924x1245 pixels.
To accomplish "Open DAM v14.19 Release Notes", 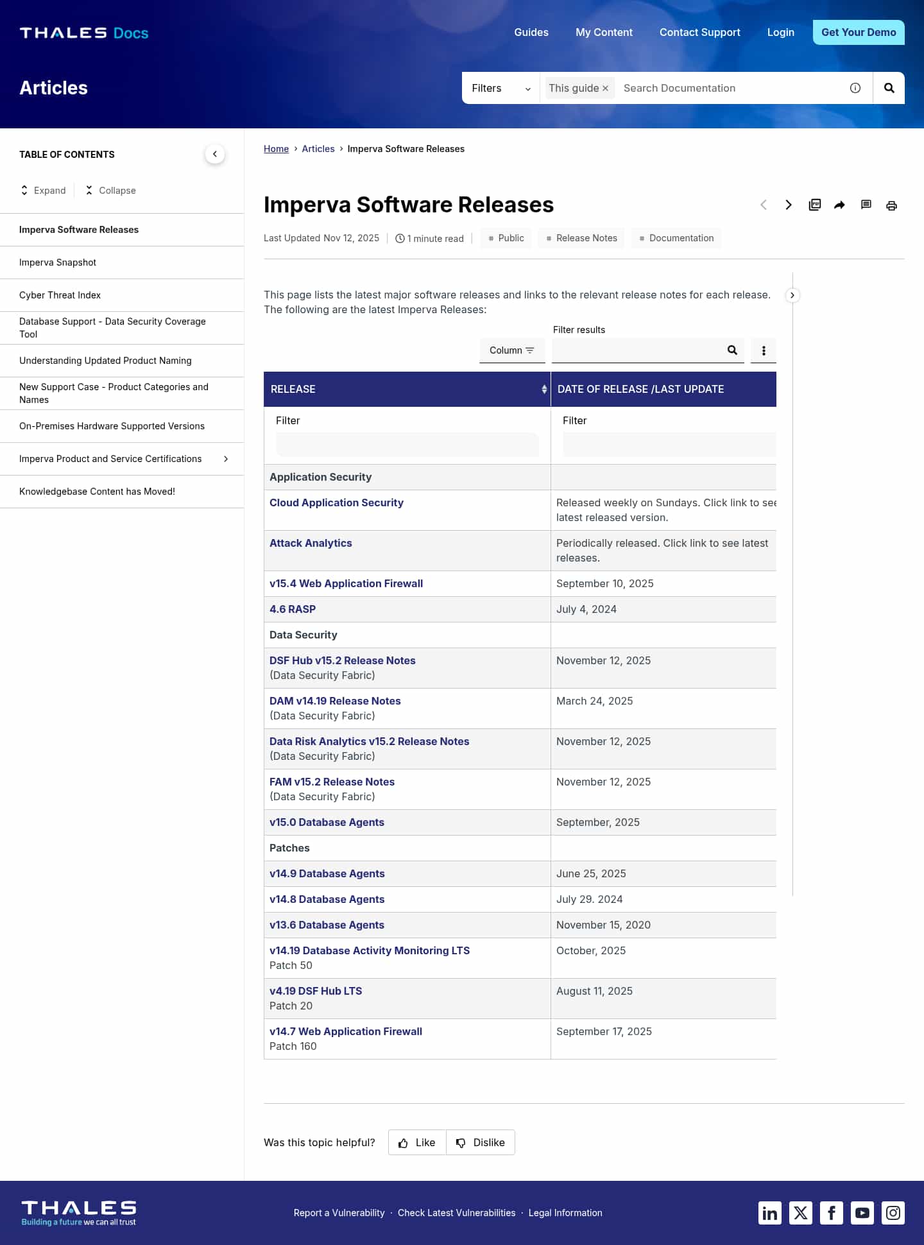I will (335, 701).
